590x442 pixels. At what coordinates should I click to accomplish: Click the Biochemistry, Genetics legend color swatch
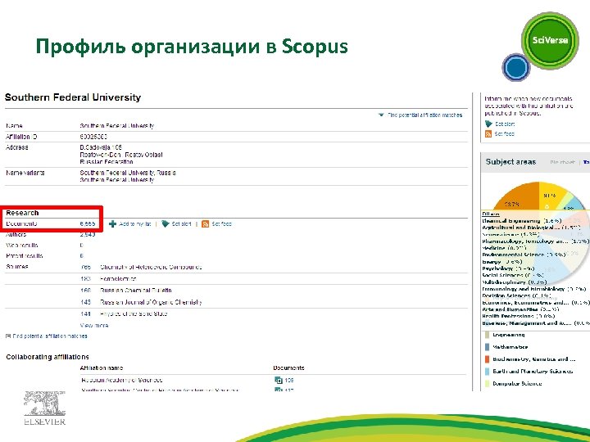point(488,359)
